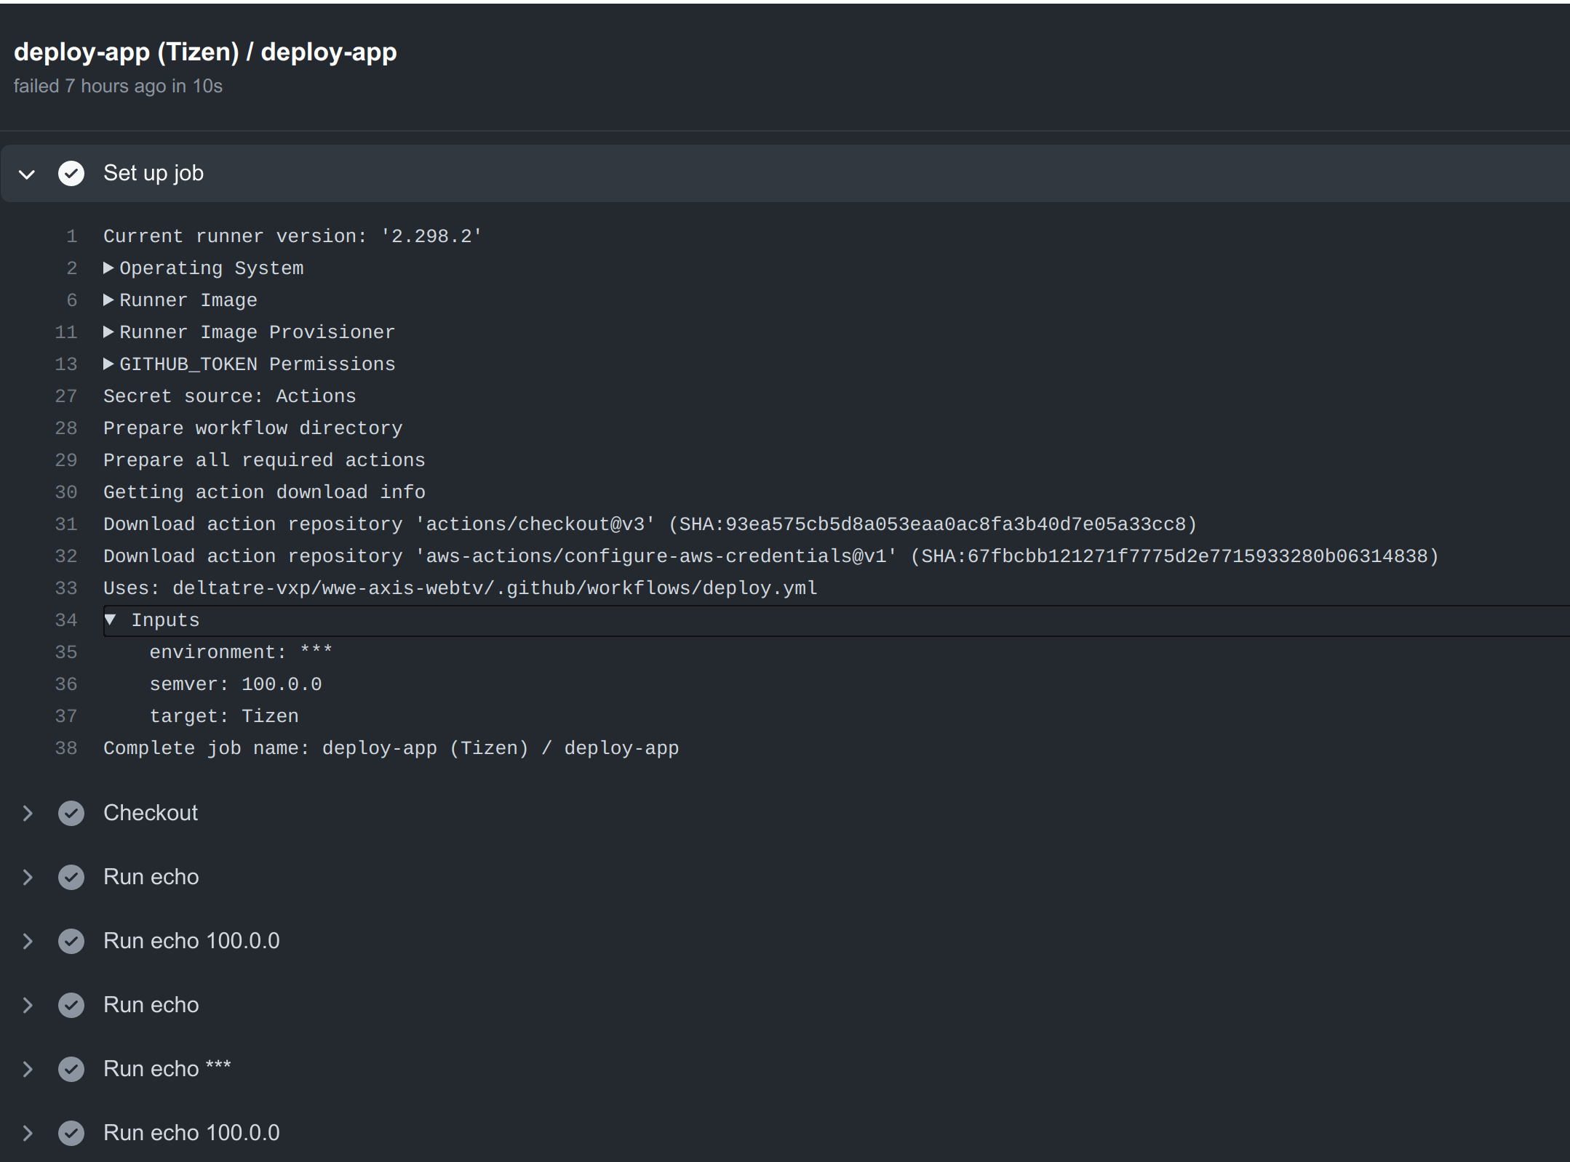Expand the GITHUB_TOKEN Permissions section
Image resolution: width=1570 pixels, height=1162 pixels.
pyautogui.click(x=109, y=364)
